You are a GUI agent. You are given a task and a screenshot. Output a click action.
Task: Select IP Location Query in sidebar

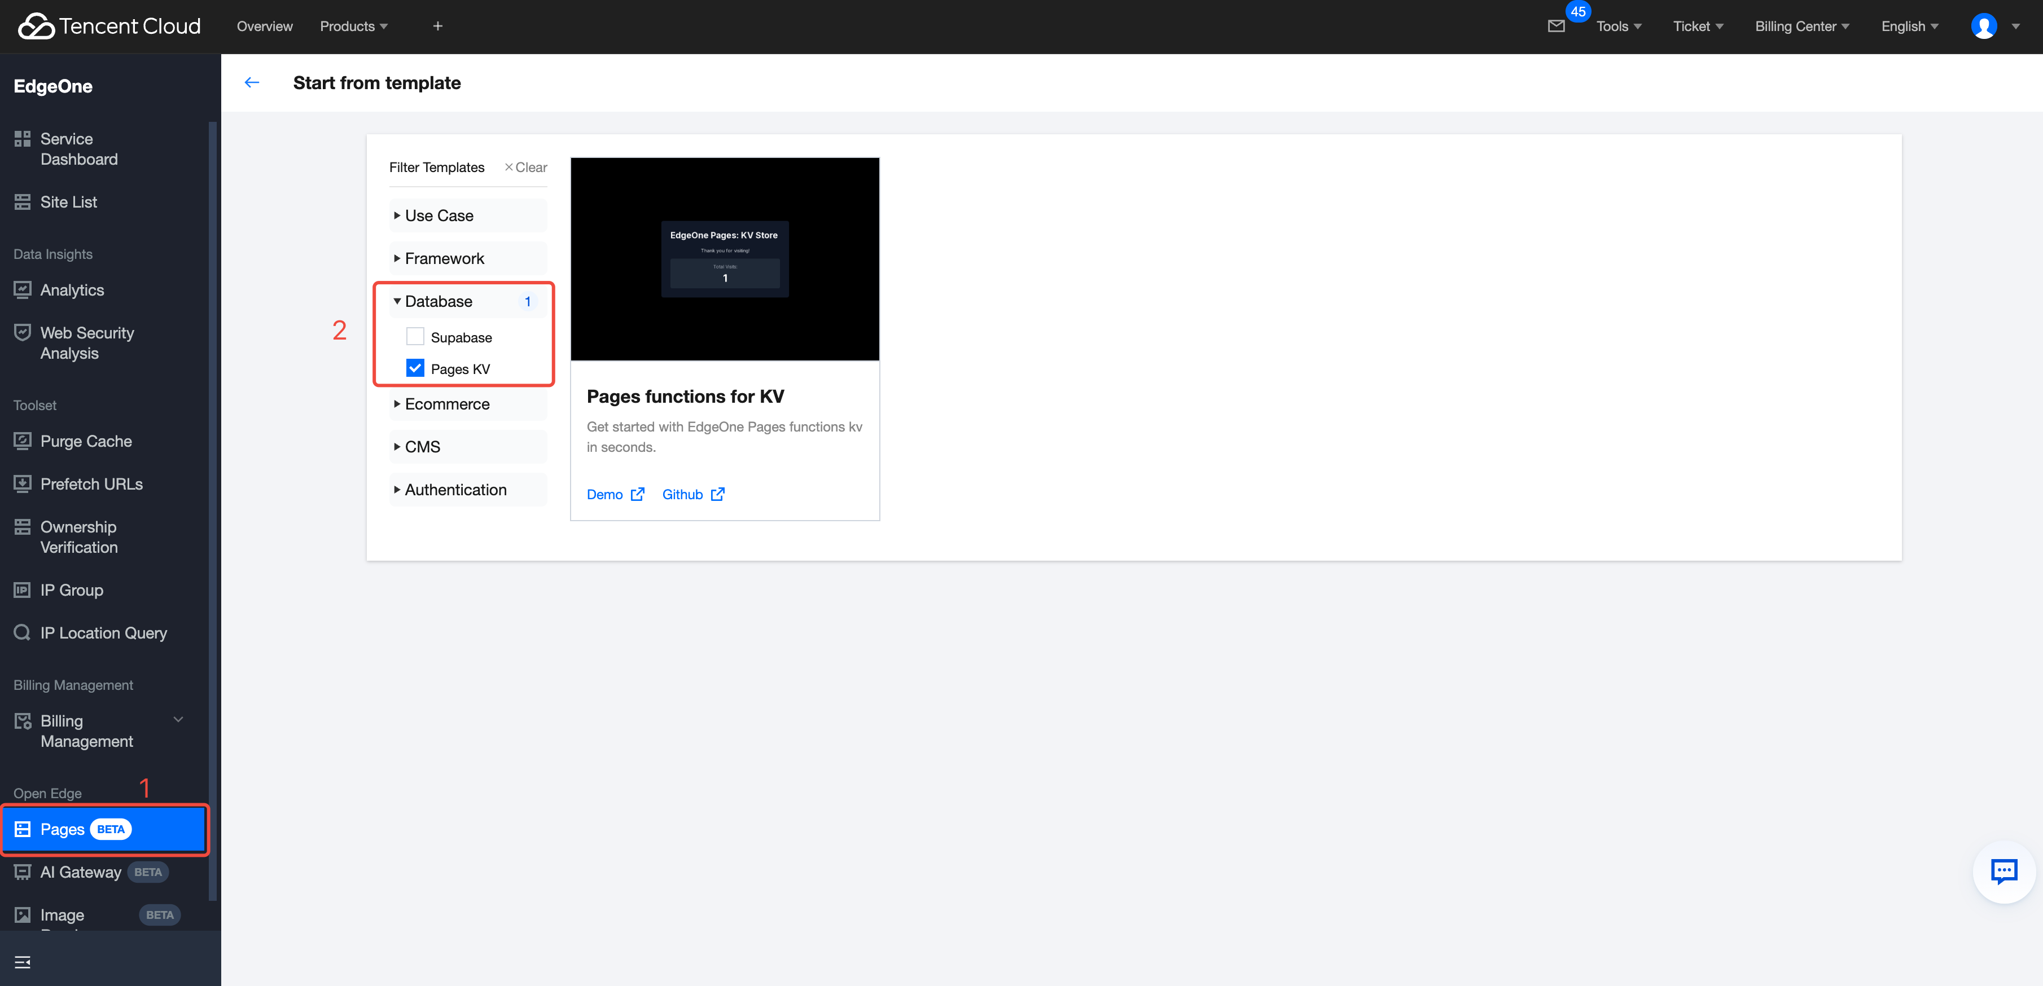click(104, 632)
